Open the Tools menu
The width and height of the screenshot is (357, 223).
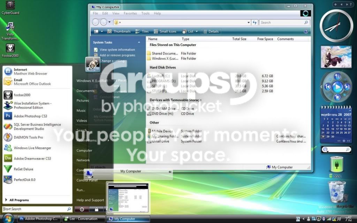[145, 14]
